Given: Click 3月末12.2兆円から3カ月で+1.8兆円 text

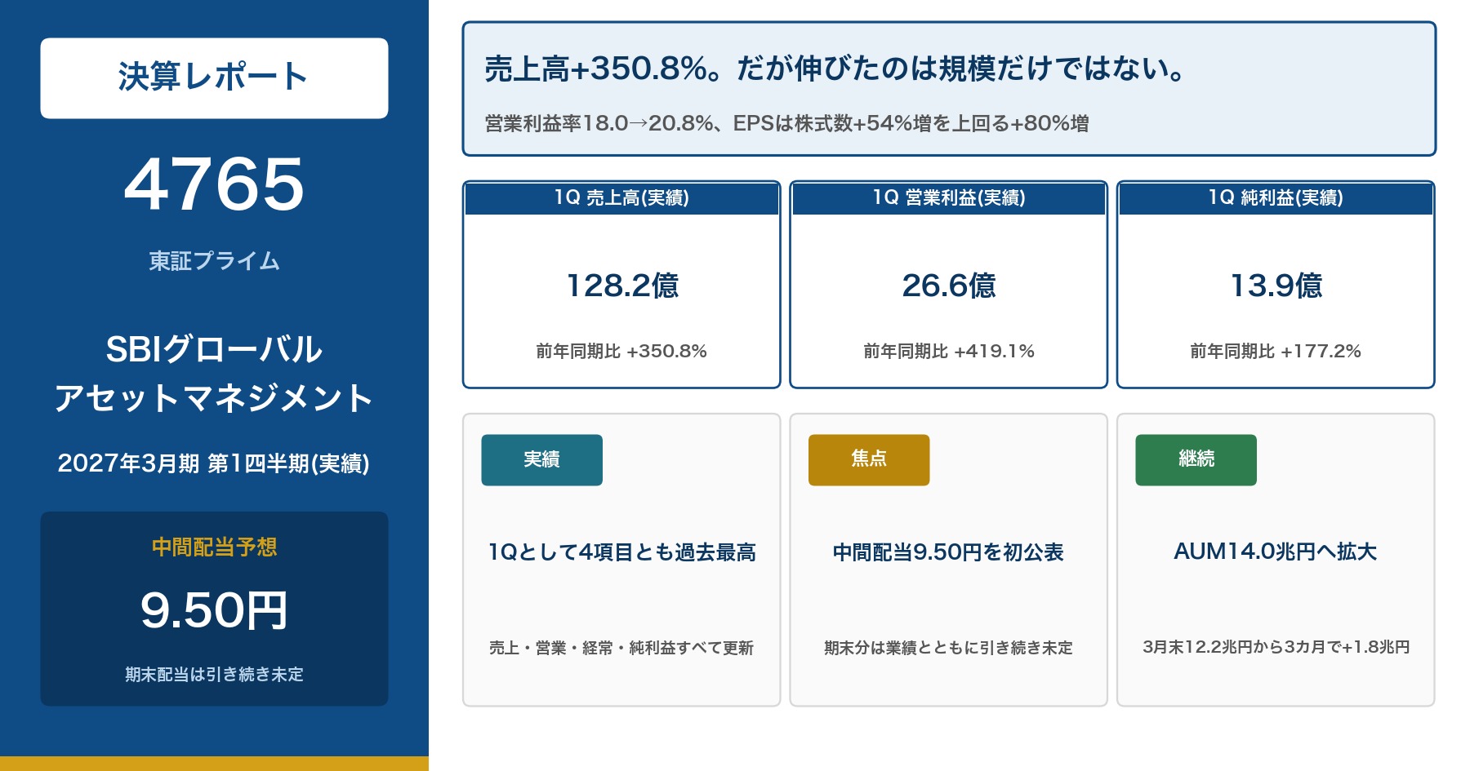Looking at the screenshot, I should [1276, 647].
